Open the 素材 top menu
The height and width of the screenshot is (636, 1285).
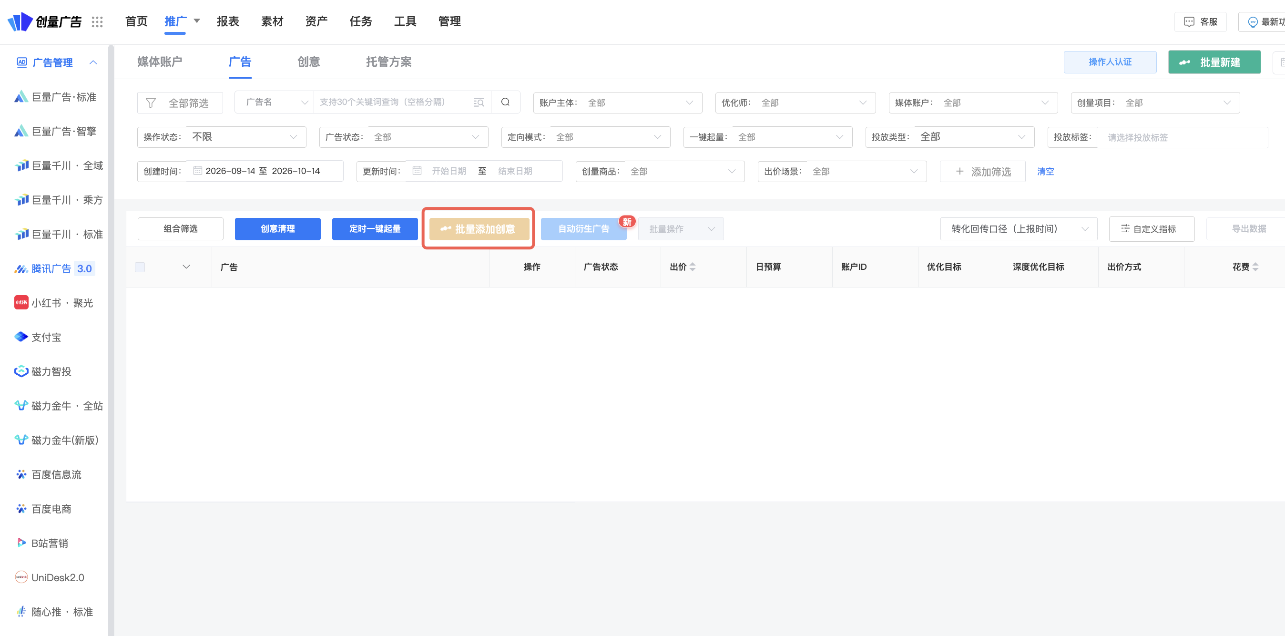coord(272,21)
